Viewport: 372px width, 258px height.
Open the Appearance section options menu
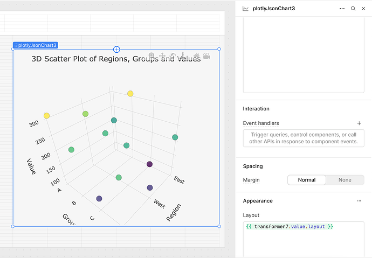pyautogui.click(x=359, y=201)
